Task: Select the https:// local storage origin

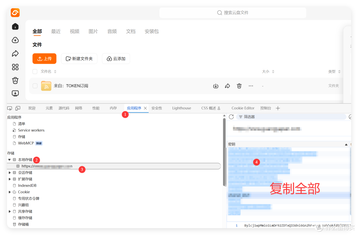Action: pyautogui.click(x=114, y=166)
